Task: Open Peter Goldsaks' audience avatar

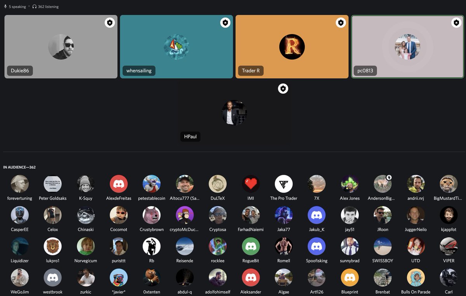Action: click(x=53, y=184)
